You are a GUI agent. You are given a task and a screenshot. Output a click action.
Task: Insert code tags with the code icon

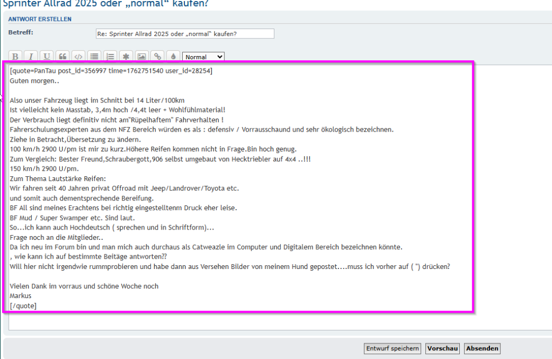pos(78,57)
